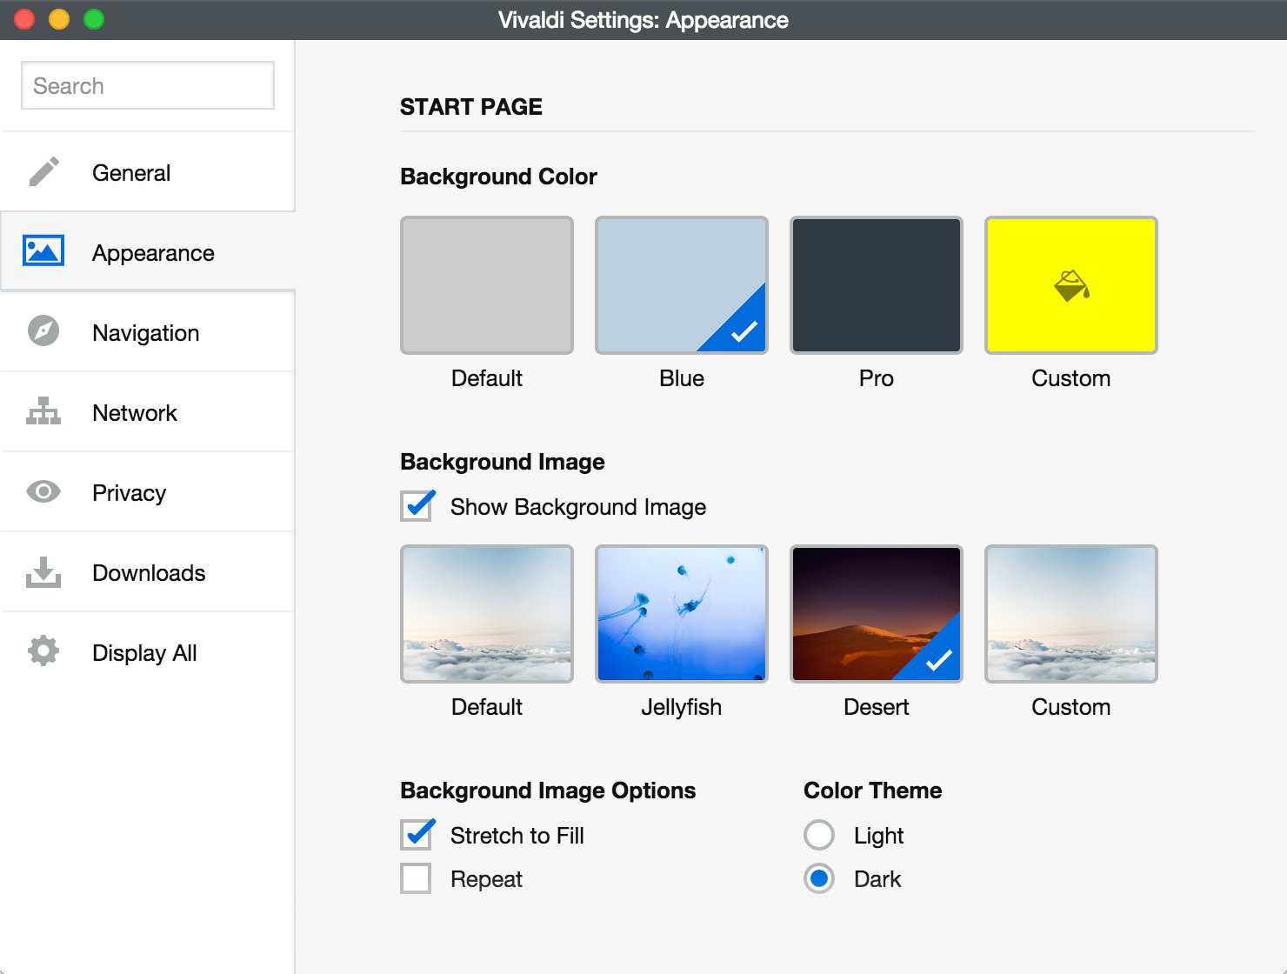Choose the Pro dark background color
Viewport: 1287px width, 974px height.
tap(877, 285)
